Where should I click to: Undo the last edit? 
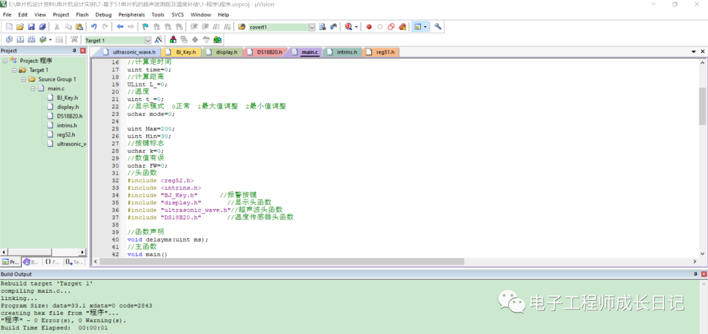tap(94, 27)
